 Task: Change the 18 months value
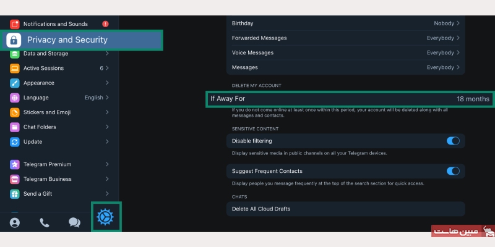473,99
